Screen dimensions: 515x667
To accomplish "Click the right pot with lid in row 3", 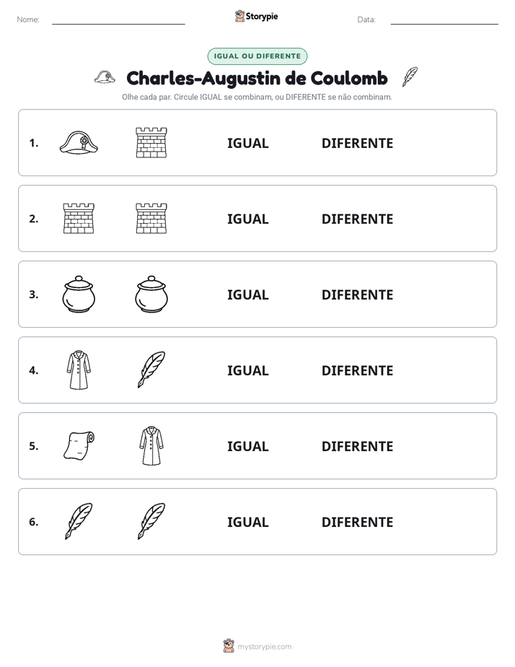I will tap(151, 295).
